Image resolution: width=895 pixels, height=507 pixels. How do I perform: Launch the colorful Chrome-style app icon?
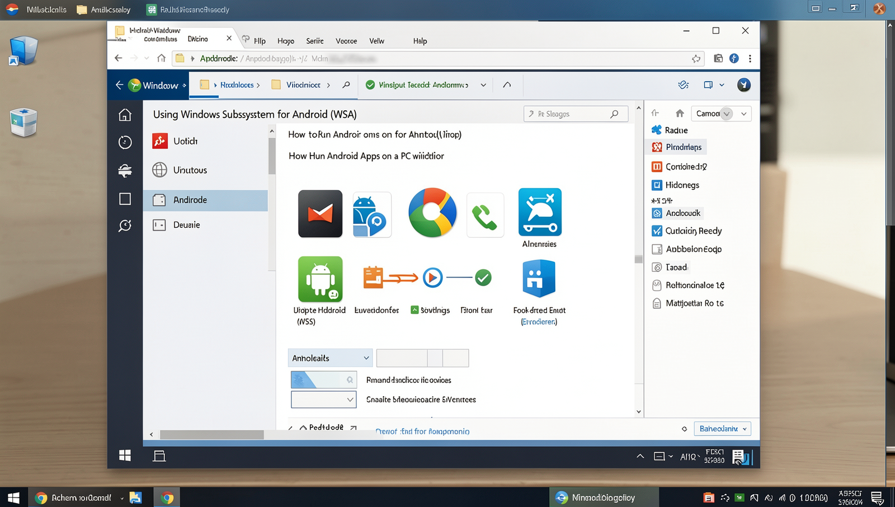[x=432, y=213]
